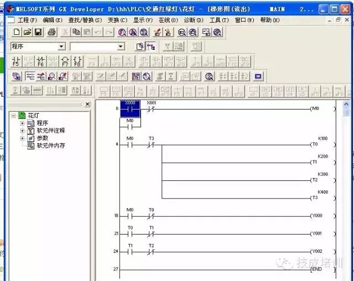Viewport: 354px width, 281px height.
Task: Expand the 程序 tree node
Action: click(22, 123)
